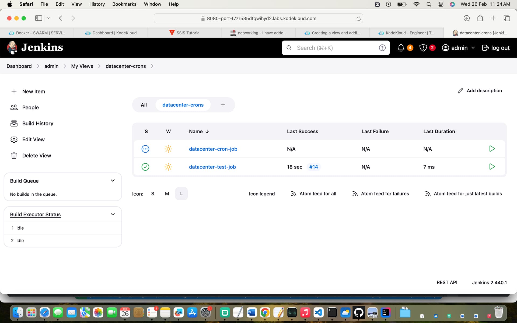This screenshot has height=323, width=517.
Task: Click the plus icon to add a new view
Action: click(x=223, y=105)
